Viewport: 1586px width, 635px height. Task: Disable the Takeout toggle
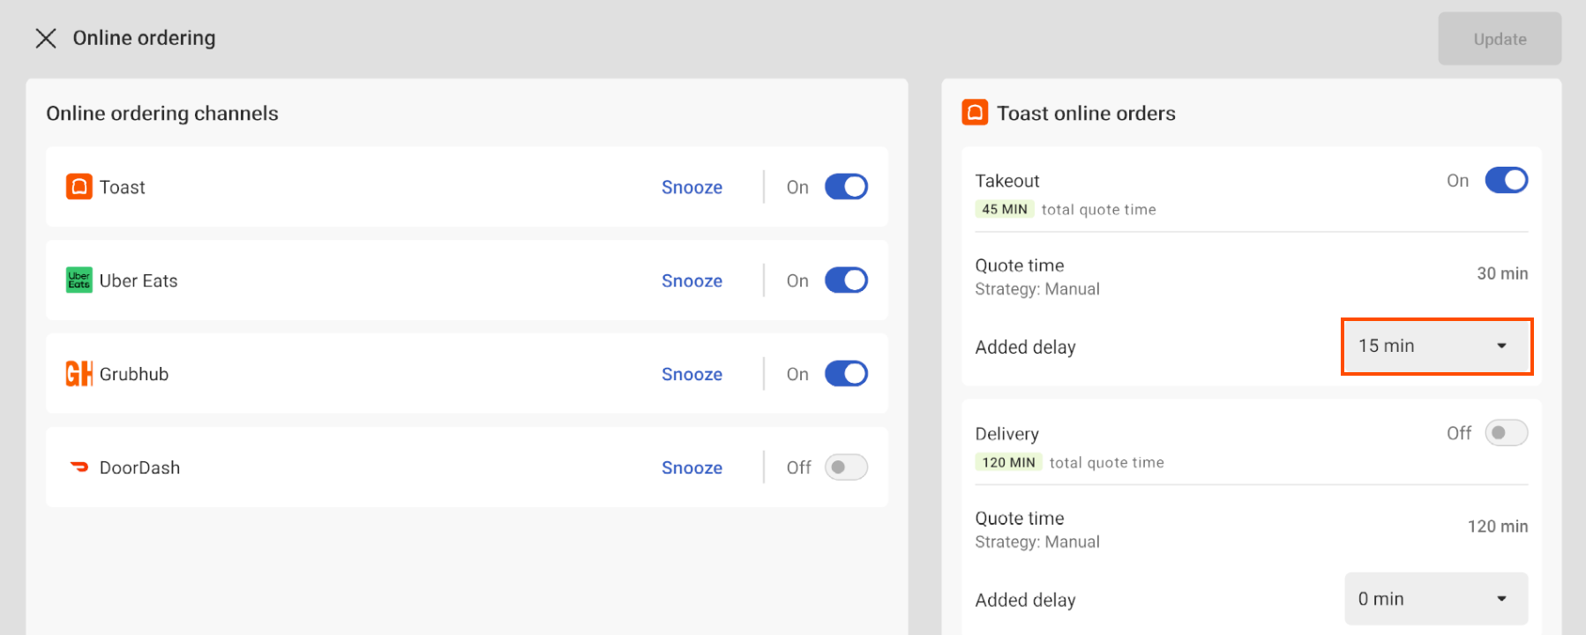1507,180
